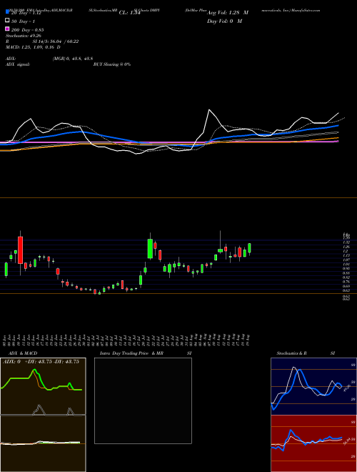Click the tall red candlestick near chart start
Viewport: 357px width, 472px height.
[x=20, y=250]
